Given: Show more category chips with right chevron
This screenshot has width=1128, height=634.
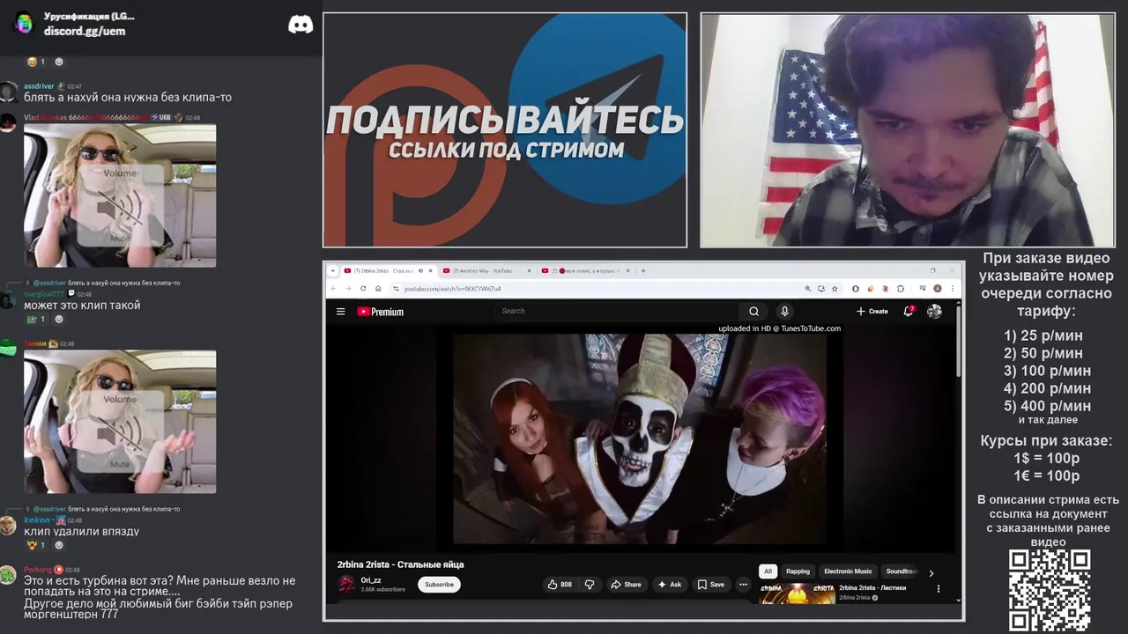Looking at the screenshot, I should click(931, 573).
